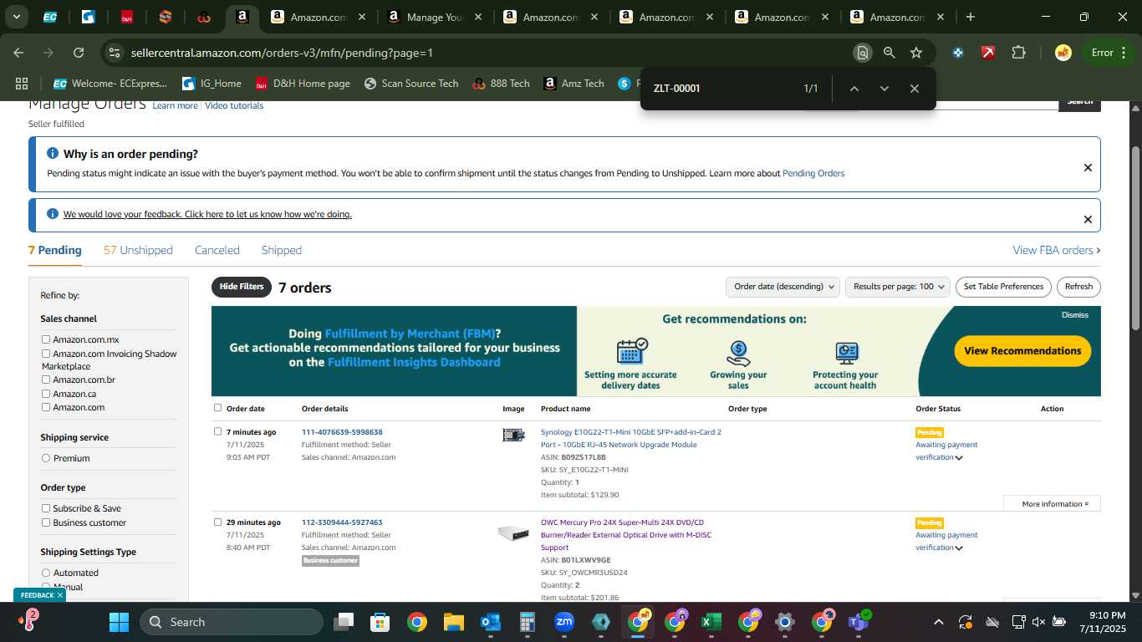Click the 'We would love your feedback' link
This screenshot has width=1142, height=642.
point(207,215)
